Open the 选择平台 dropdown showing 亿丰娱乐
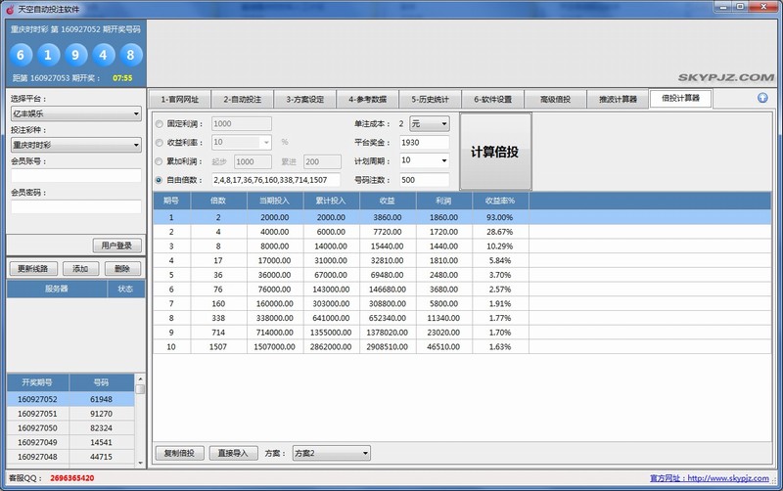Image resolution: width=783 pixels, height=491 pixels. (x=75, y=114)
